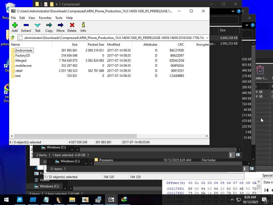Open Internet Download Manager taskbar icon
Viewport: 273px width, 205px height.
click(125, 200)
